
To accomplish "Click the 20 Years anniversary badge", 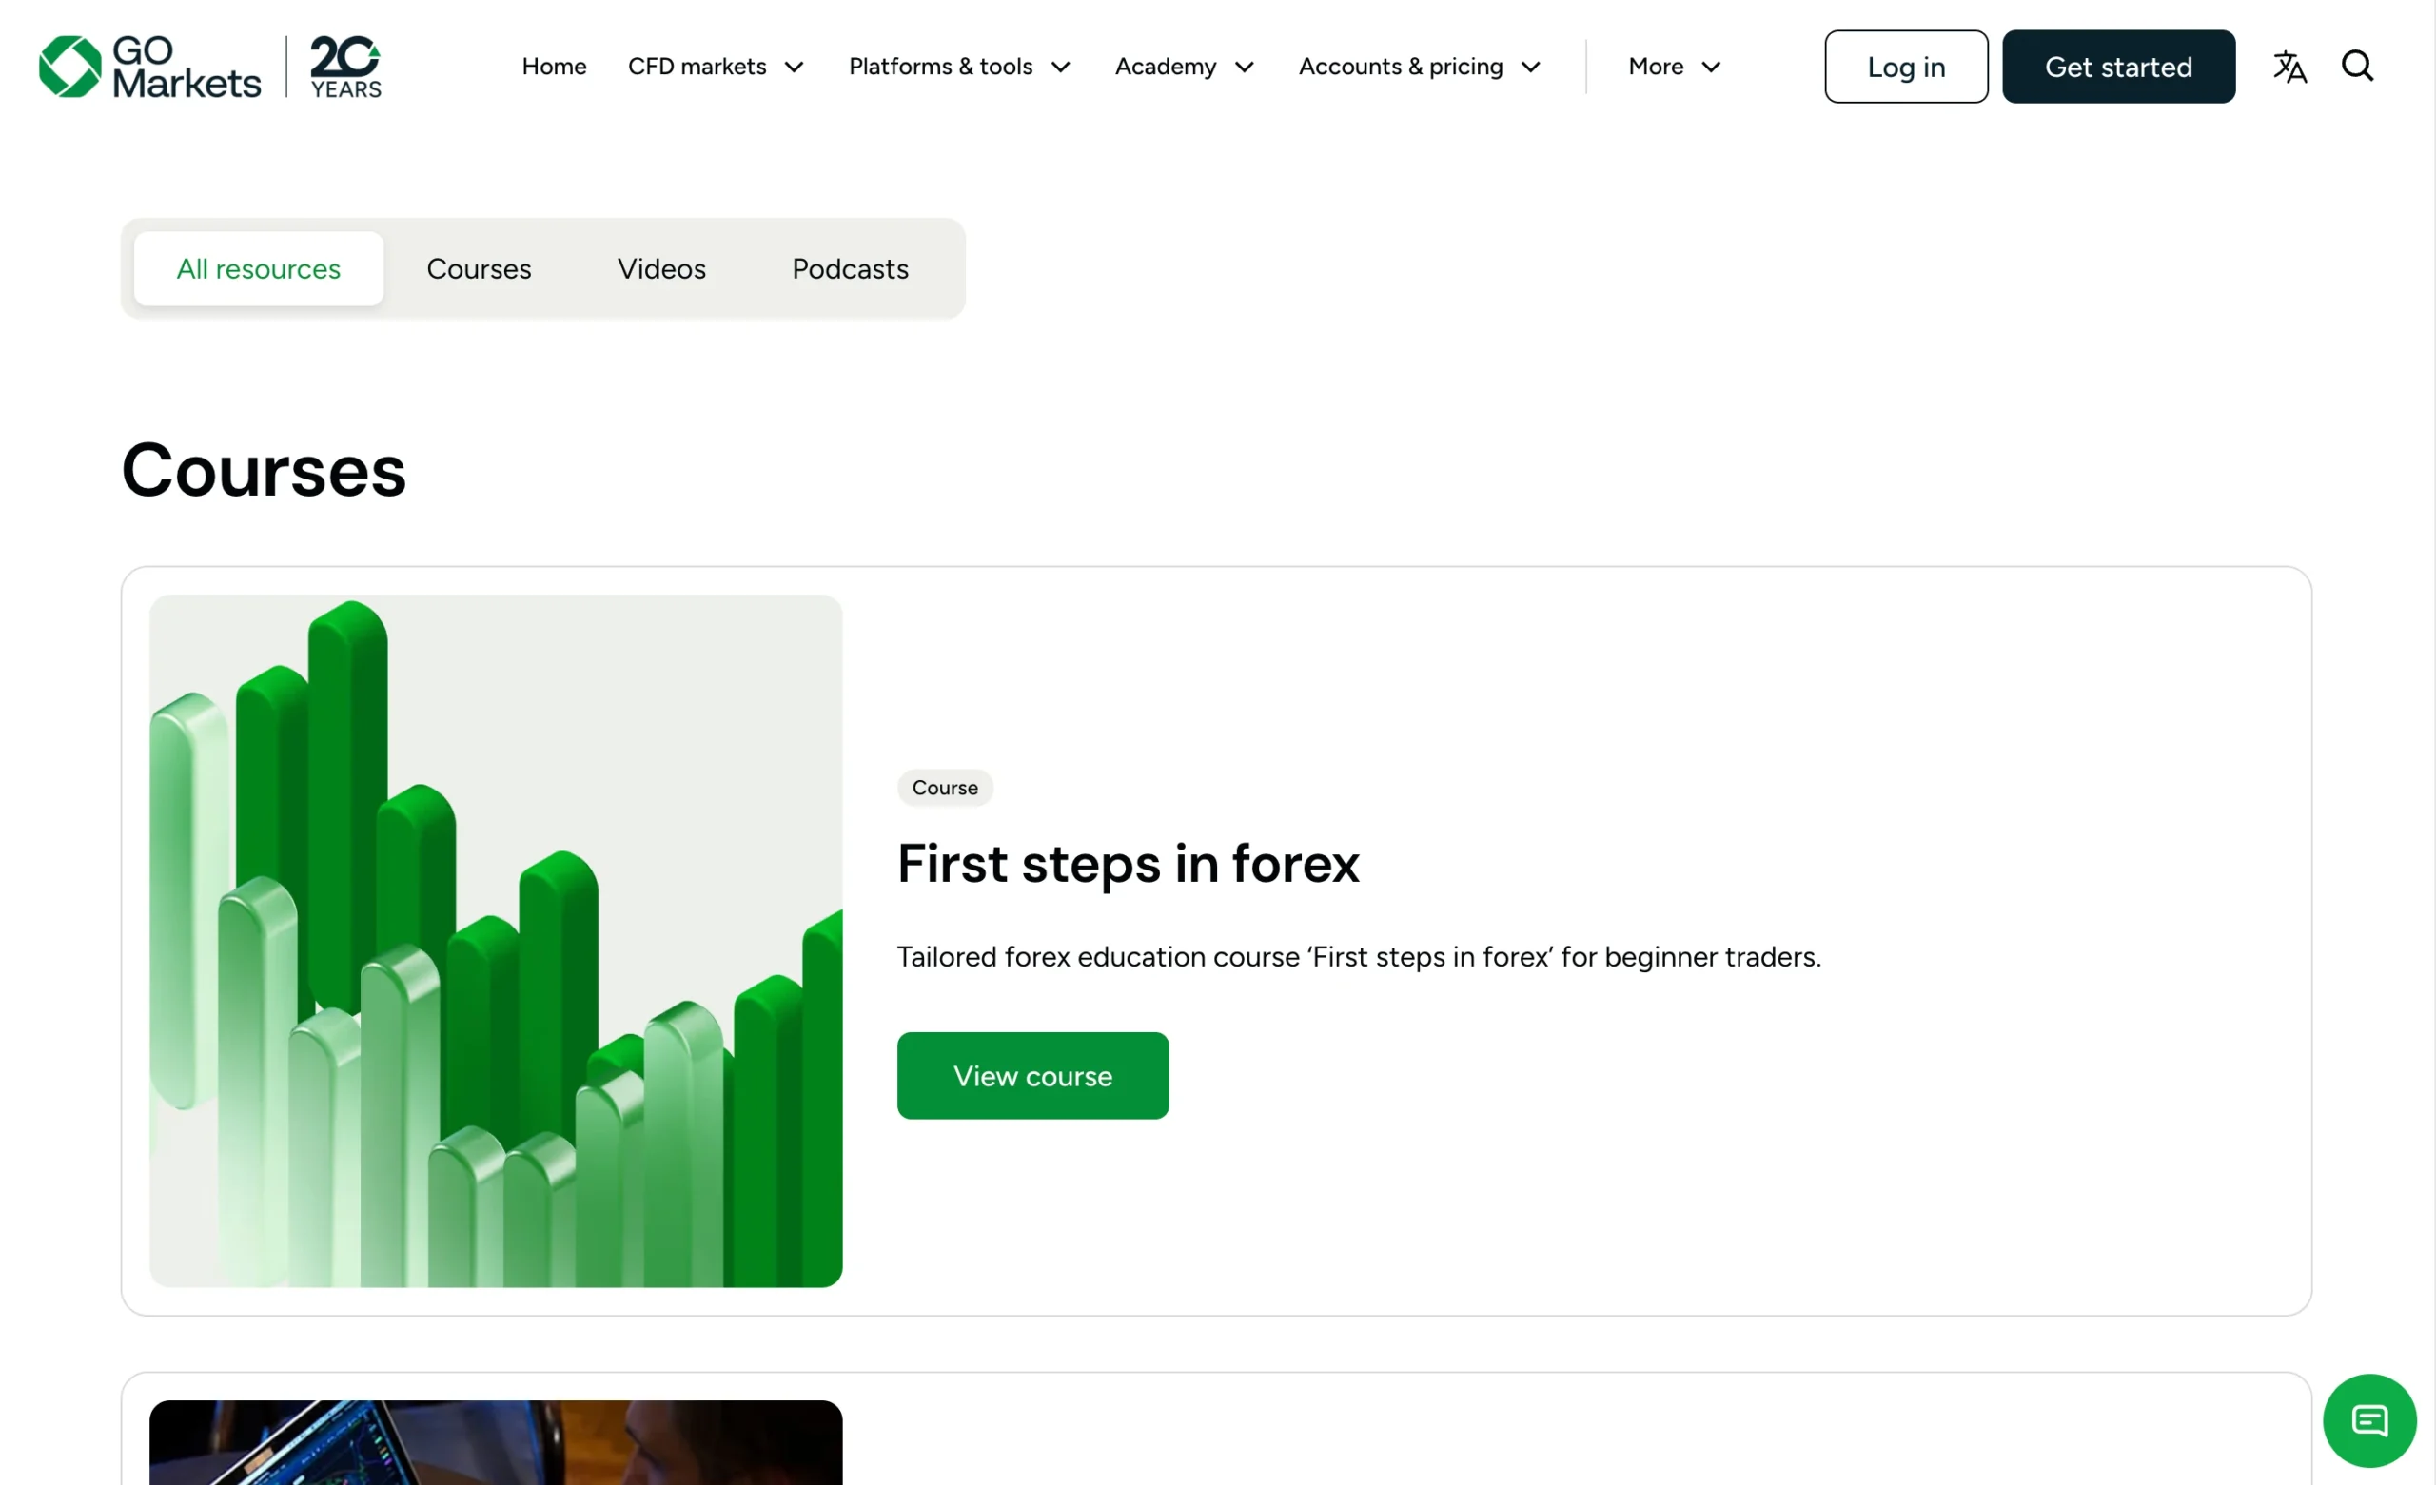I will click(x=346, y=67).
